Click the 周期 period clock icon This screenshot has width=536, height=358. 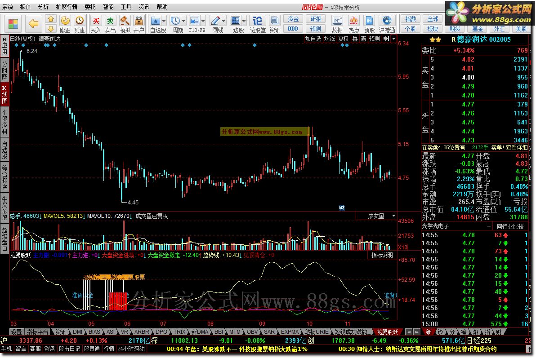(x=175, y=21)
